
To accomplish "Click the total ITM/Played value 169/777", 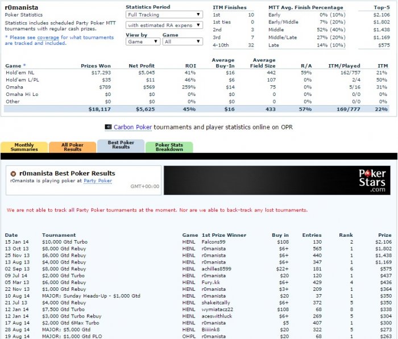I will click(x=349, y=109).
